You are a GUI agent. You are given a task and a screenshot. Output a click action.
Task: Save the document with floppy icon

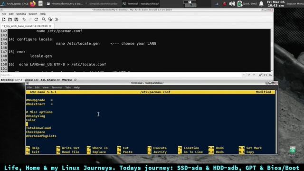tap(16, 19)
